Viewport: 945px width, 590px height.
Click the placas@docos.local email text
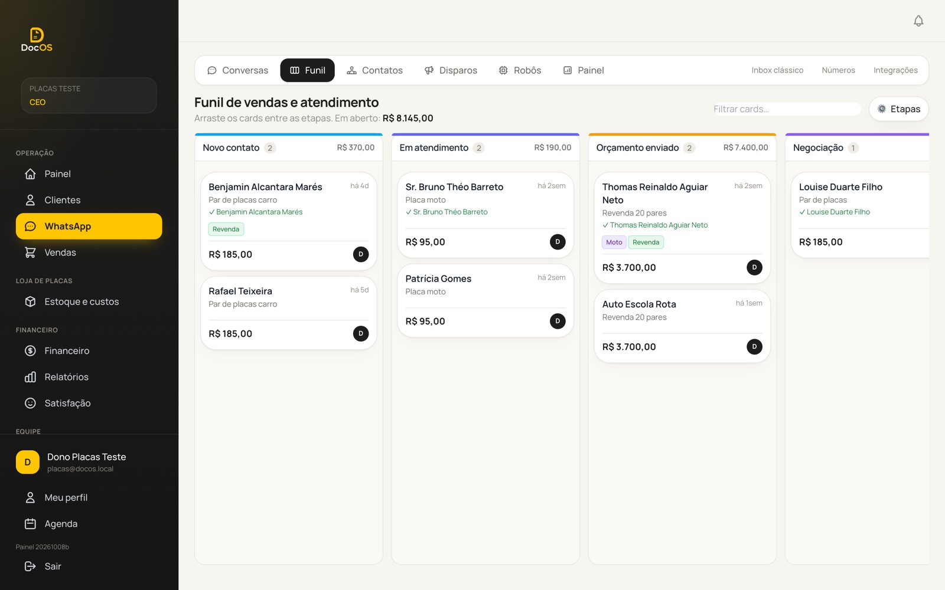click(80, 469)
